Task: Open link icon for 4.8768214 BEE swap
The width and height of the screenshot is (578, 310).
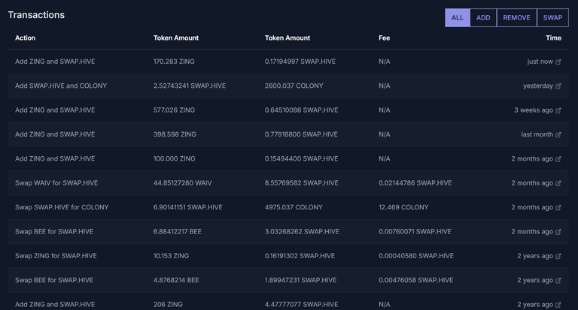Action: 558,280
